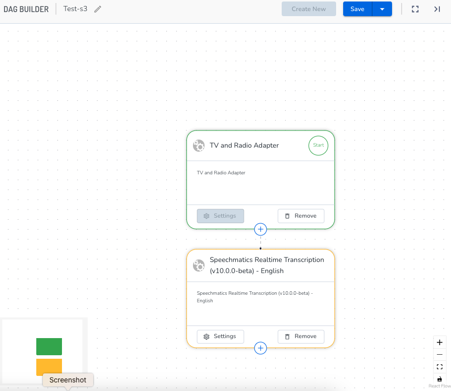
Task: Click the green node in the minimap
Action: (x=49, y=347)
